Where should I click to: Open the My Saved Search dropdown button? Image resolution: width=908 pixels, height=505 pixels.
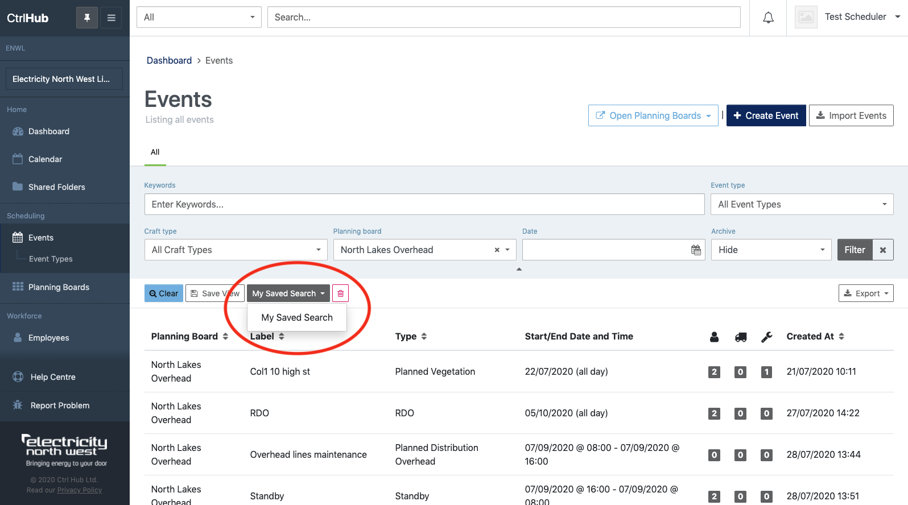(288, 293)
